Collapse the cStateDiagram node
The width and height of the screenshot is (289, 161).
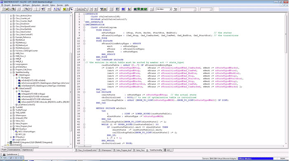coord(14,75)
